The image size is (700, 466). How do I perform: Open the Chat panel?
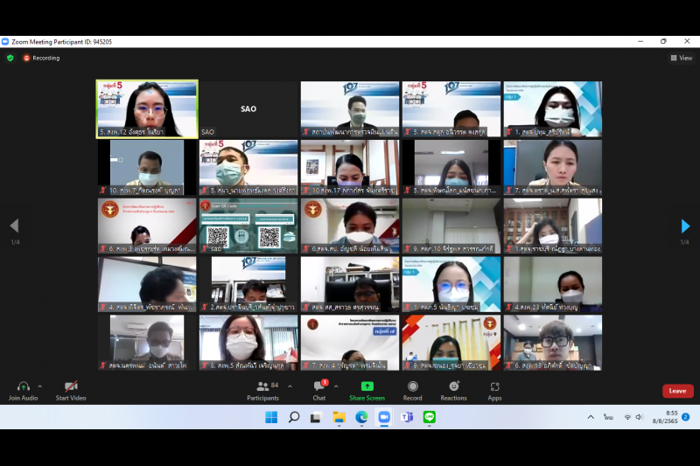[x=319, y=386]
